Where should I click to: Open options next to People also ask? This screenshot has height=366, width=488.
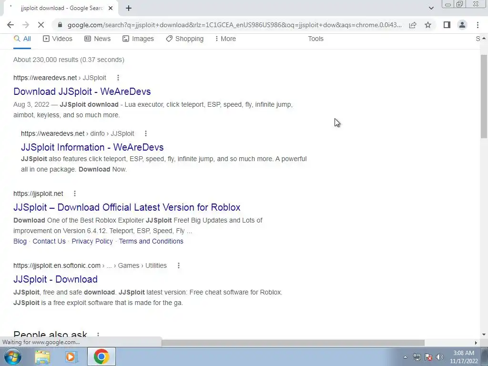point(98,334)
